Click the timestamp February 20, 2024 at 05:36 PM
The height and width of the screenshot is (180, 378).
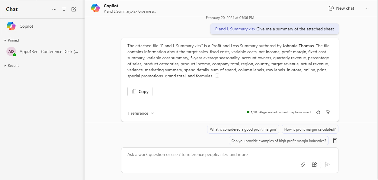[230, 18]
